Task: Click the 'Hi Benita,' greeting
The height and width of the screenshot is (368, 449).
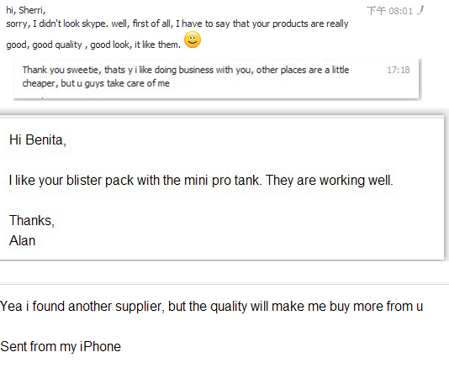Action: [x=38, y=140]
